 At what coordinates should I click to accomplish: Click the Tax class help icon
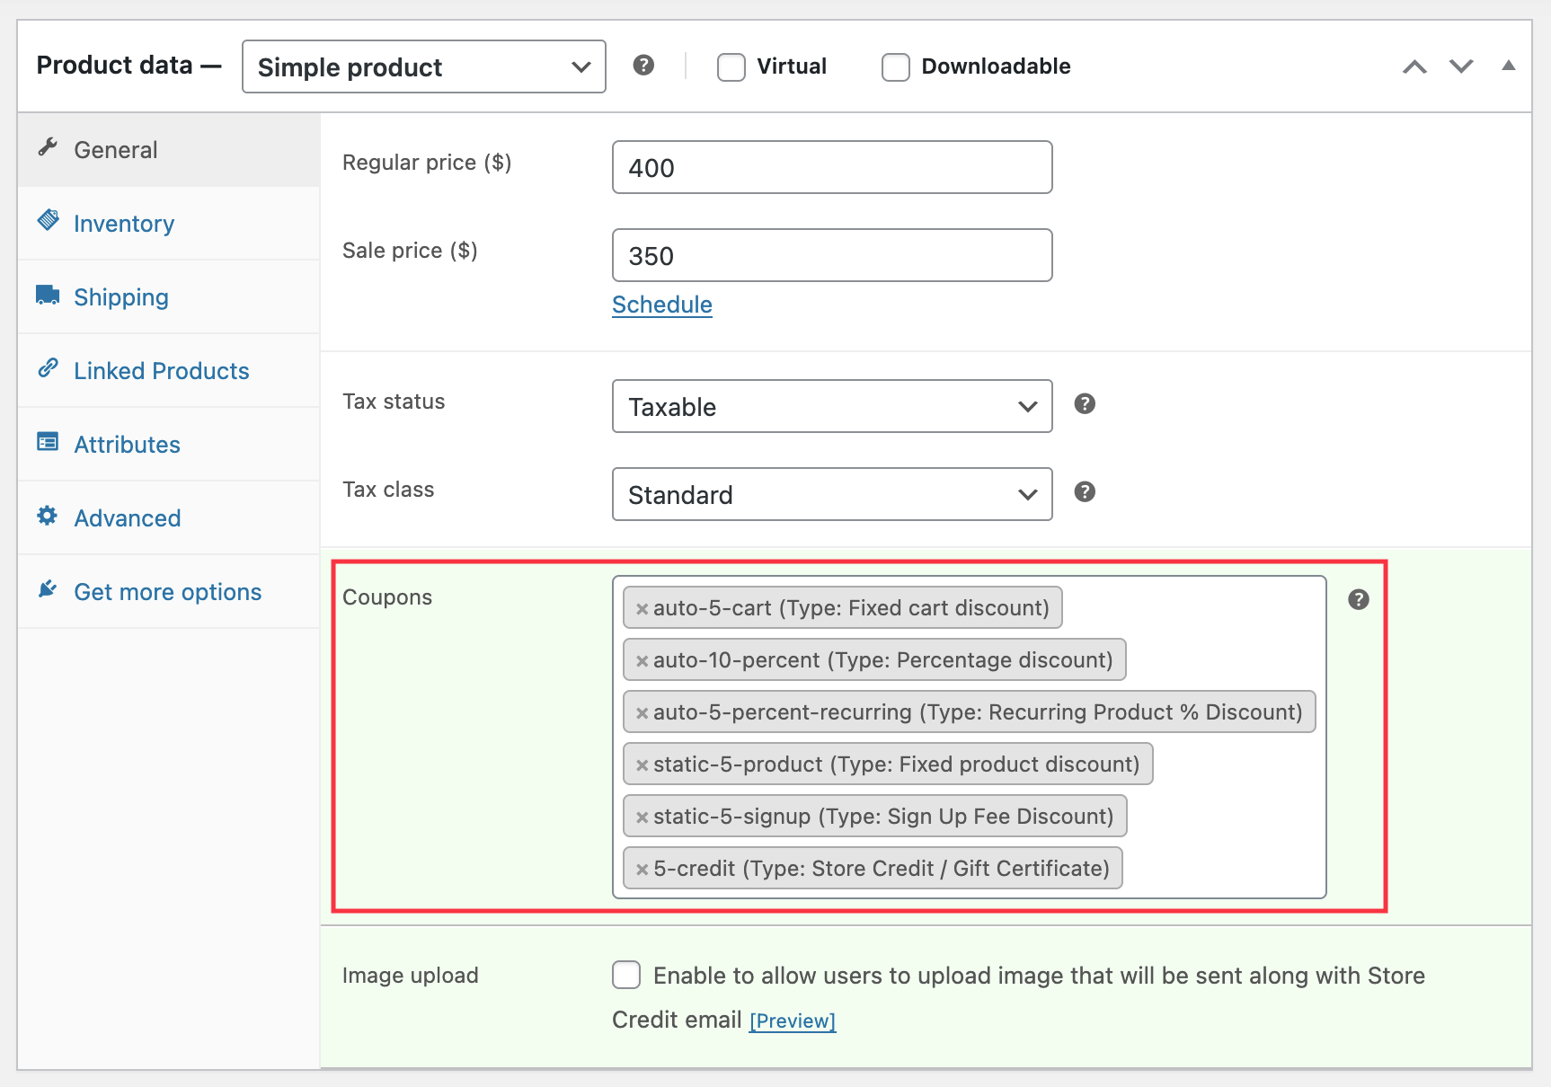[1085, 492]
